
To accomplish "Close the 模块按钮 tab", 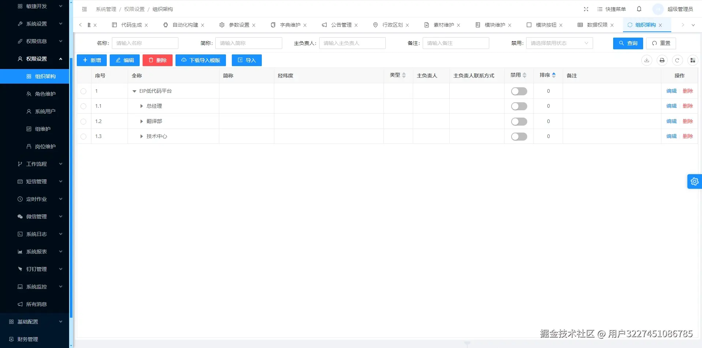I will 561,25.
